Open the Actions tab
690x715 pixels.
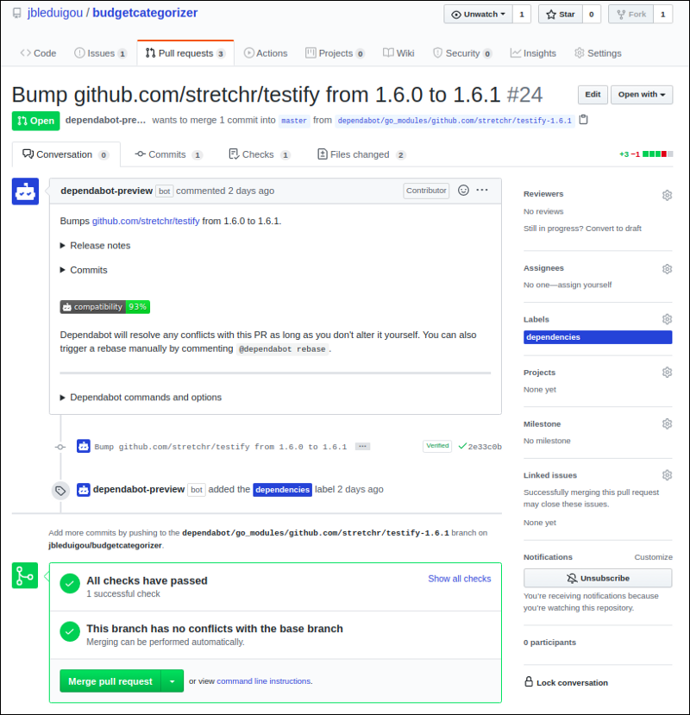[x=266, y=53]
